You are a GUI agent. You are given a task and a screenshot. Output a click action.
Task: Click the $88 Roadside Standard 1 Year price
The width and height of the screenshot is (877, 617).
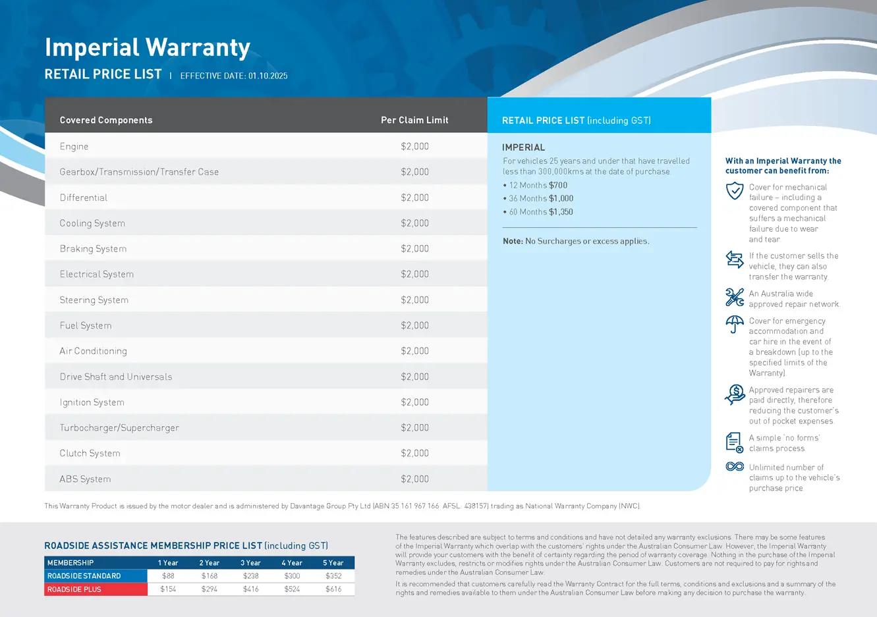pyautogui.click(x=168, y=576)
